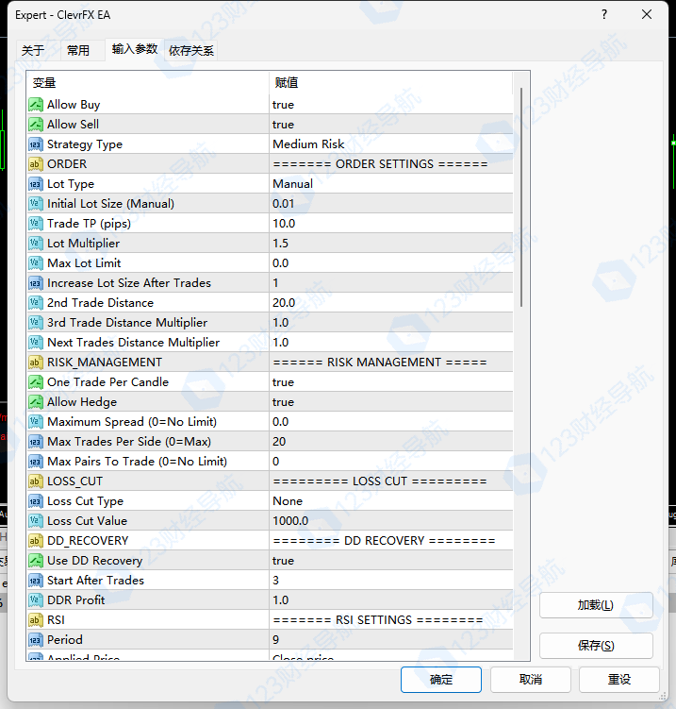This screenshot has height=709, width=676.
Task: Click the Trade TP (pips) row icon
Action: pyautogui.click(x=36, y=224)
